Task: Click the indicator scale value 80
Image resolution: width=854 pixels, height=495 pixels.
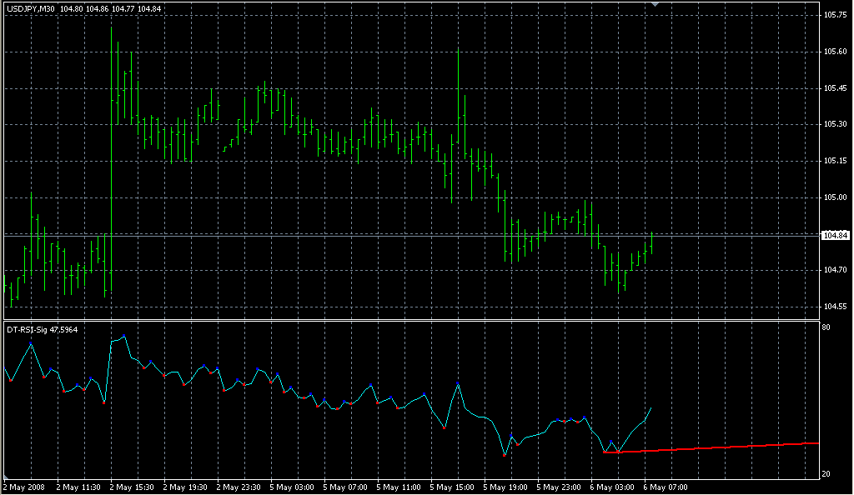Action: [826, 328]
